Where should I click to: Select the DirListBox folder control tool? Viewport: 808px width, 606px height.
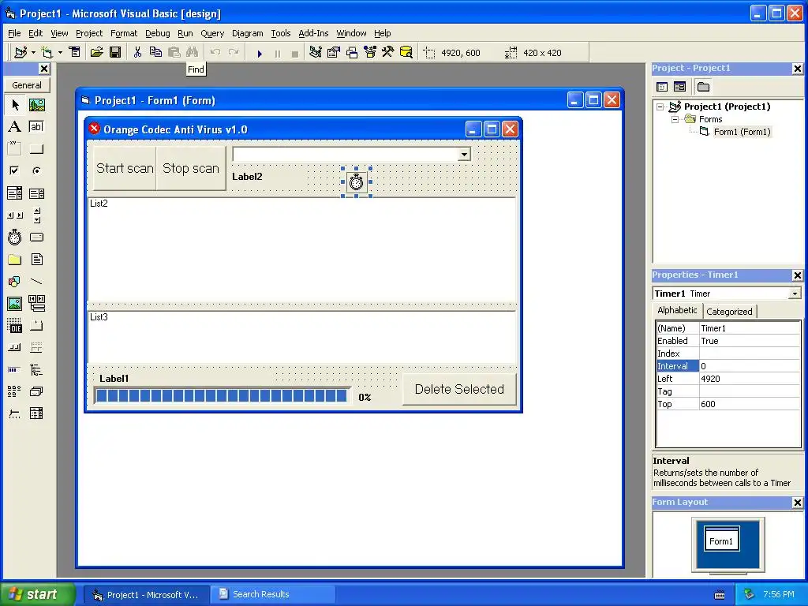tap(15, 259)
